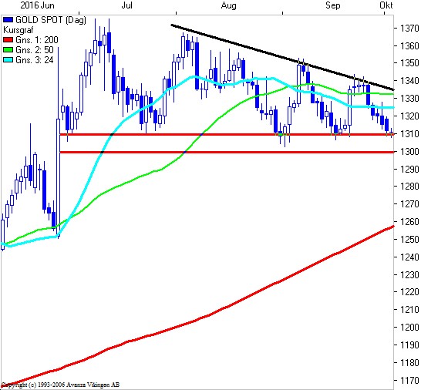
Task: Click the red Gns. 1: 200 swatch
Action: tap(8, 40)
